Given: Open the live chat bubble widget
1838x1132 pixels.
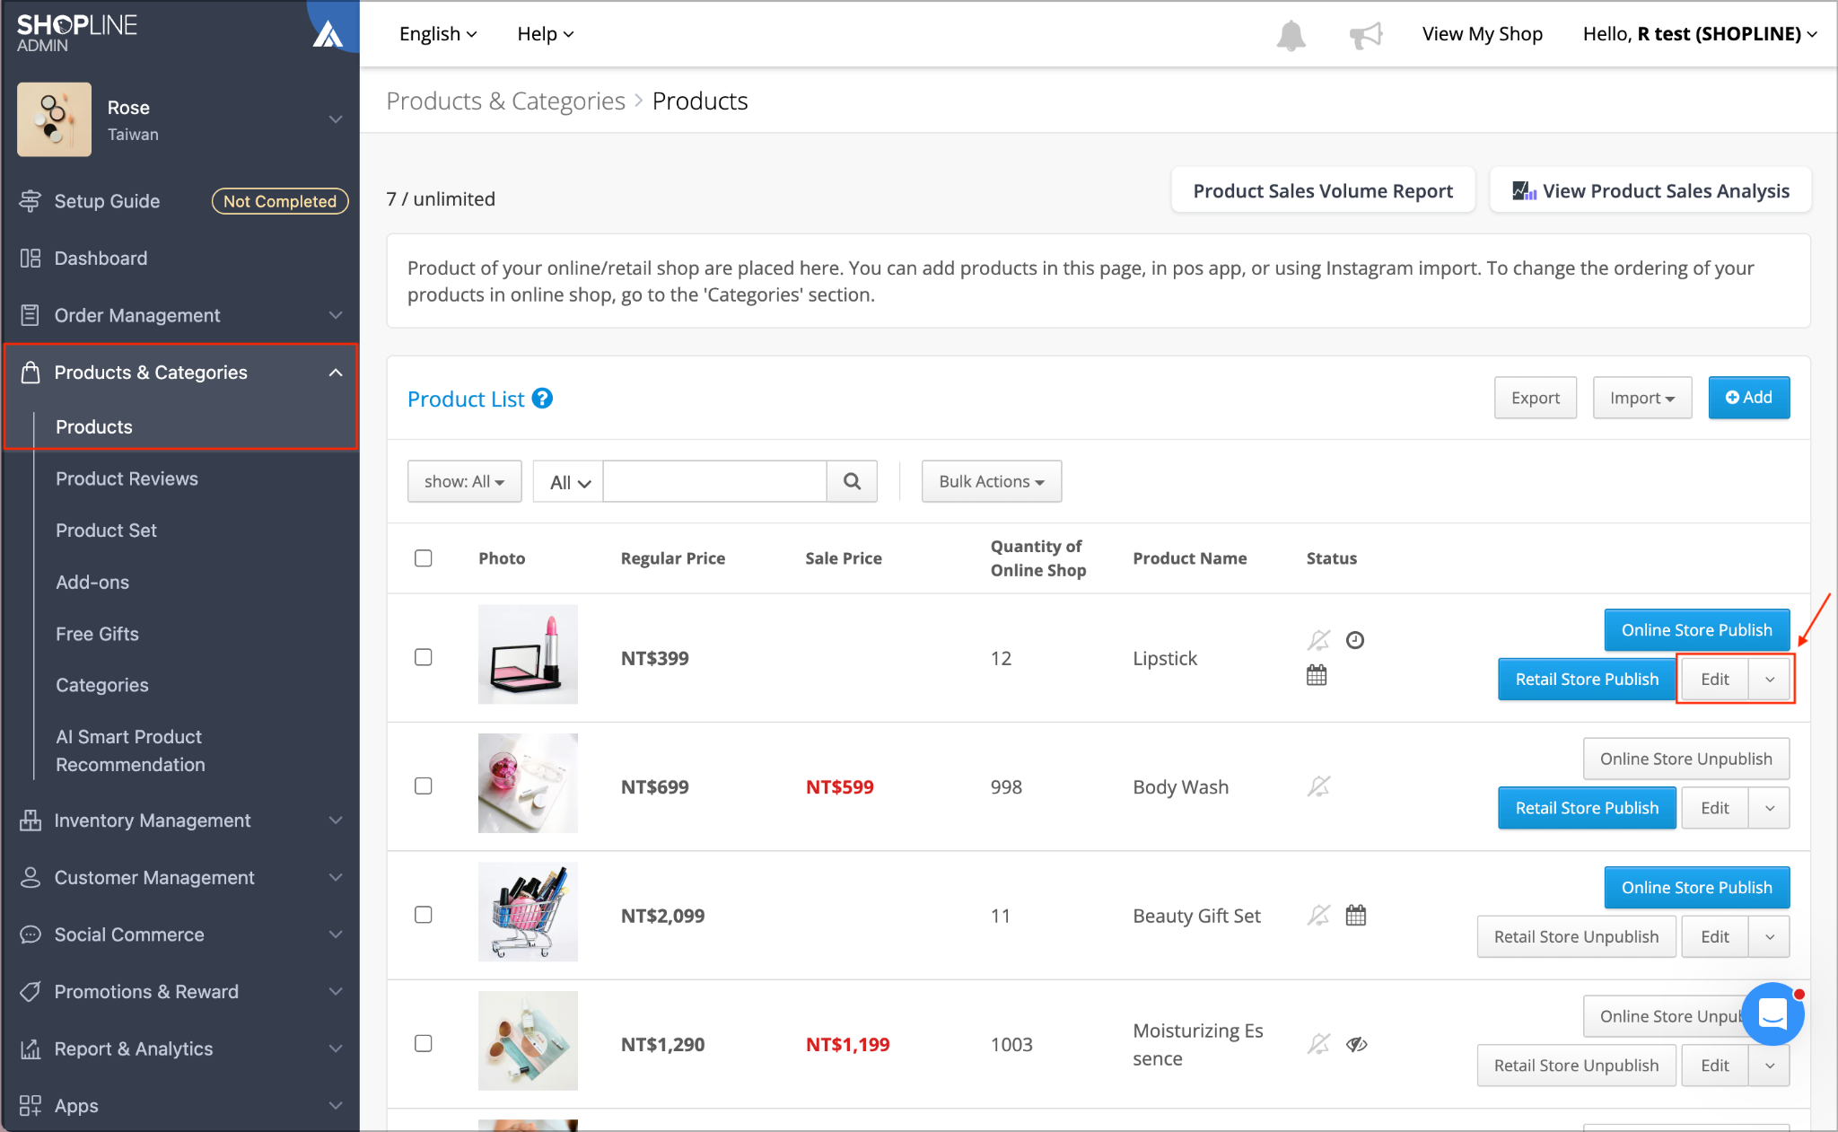Looking at the screenshot, I should [x=1772, y=1014].
